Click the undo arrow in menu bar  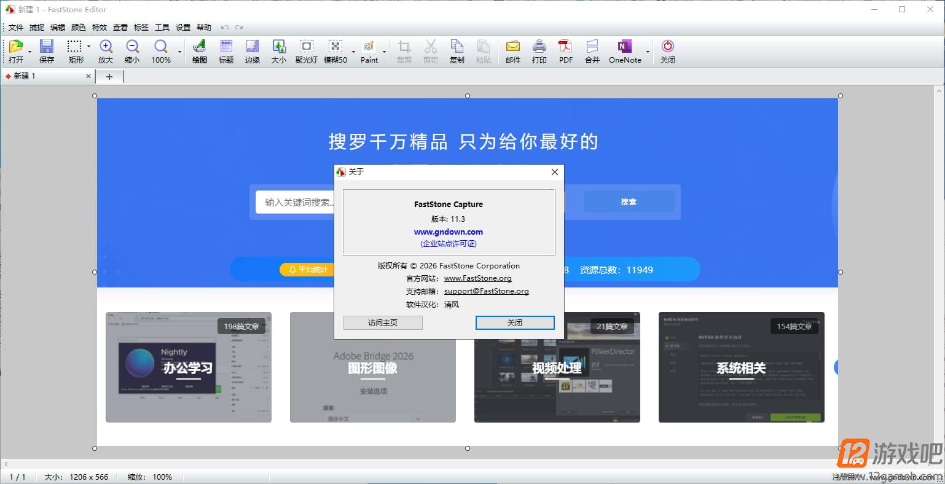click(x=225, y=27)
